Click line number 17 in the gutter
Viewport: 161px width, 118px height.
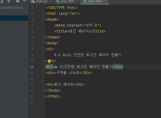(32, 102)
